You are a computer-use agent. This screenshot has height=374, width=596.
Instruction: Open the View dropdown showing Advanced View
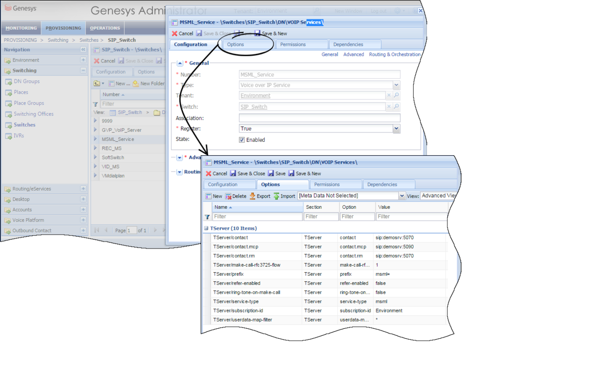[439, 196]
